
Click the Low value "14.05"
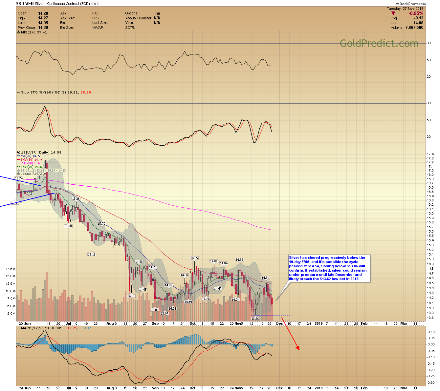[x=43, y=23]
